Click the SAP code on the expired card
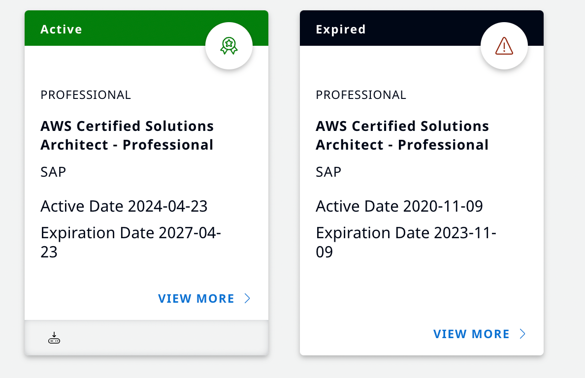This screenshot has width=585, height=378. pyautogui.click(x=328, y=172)
